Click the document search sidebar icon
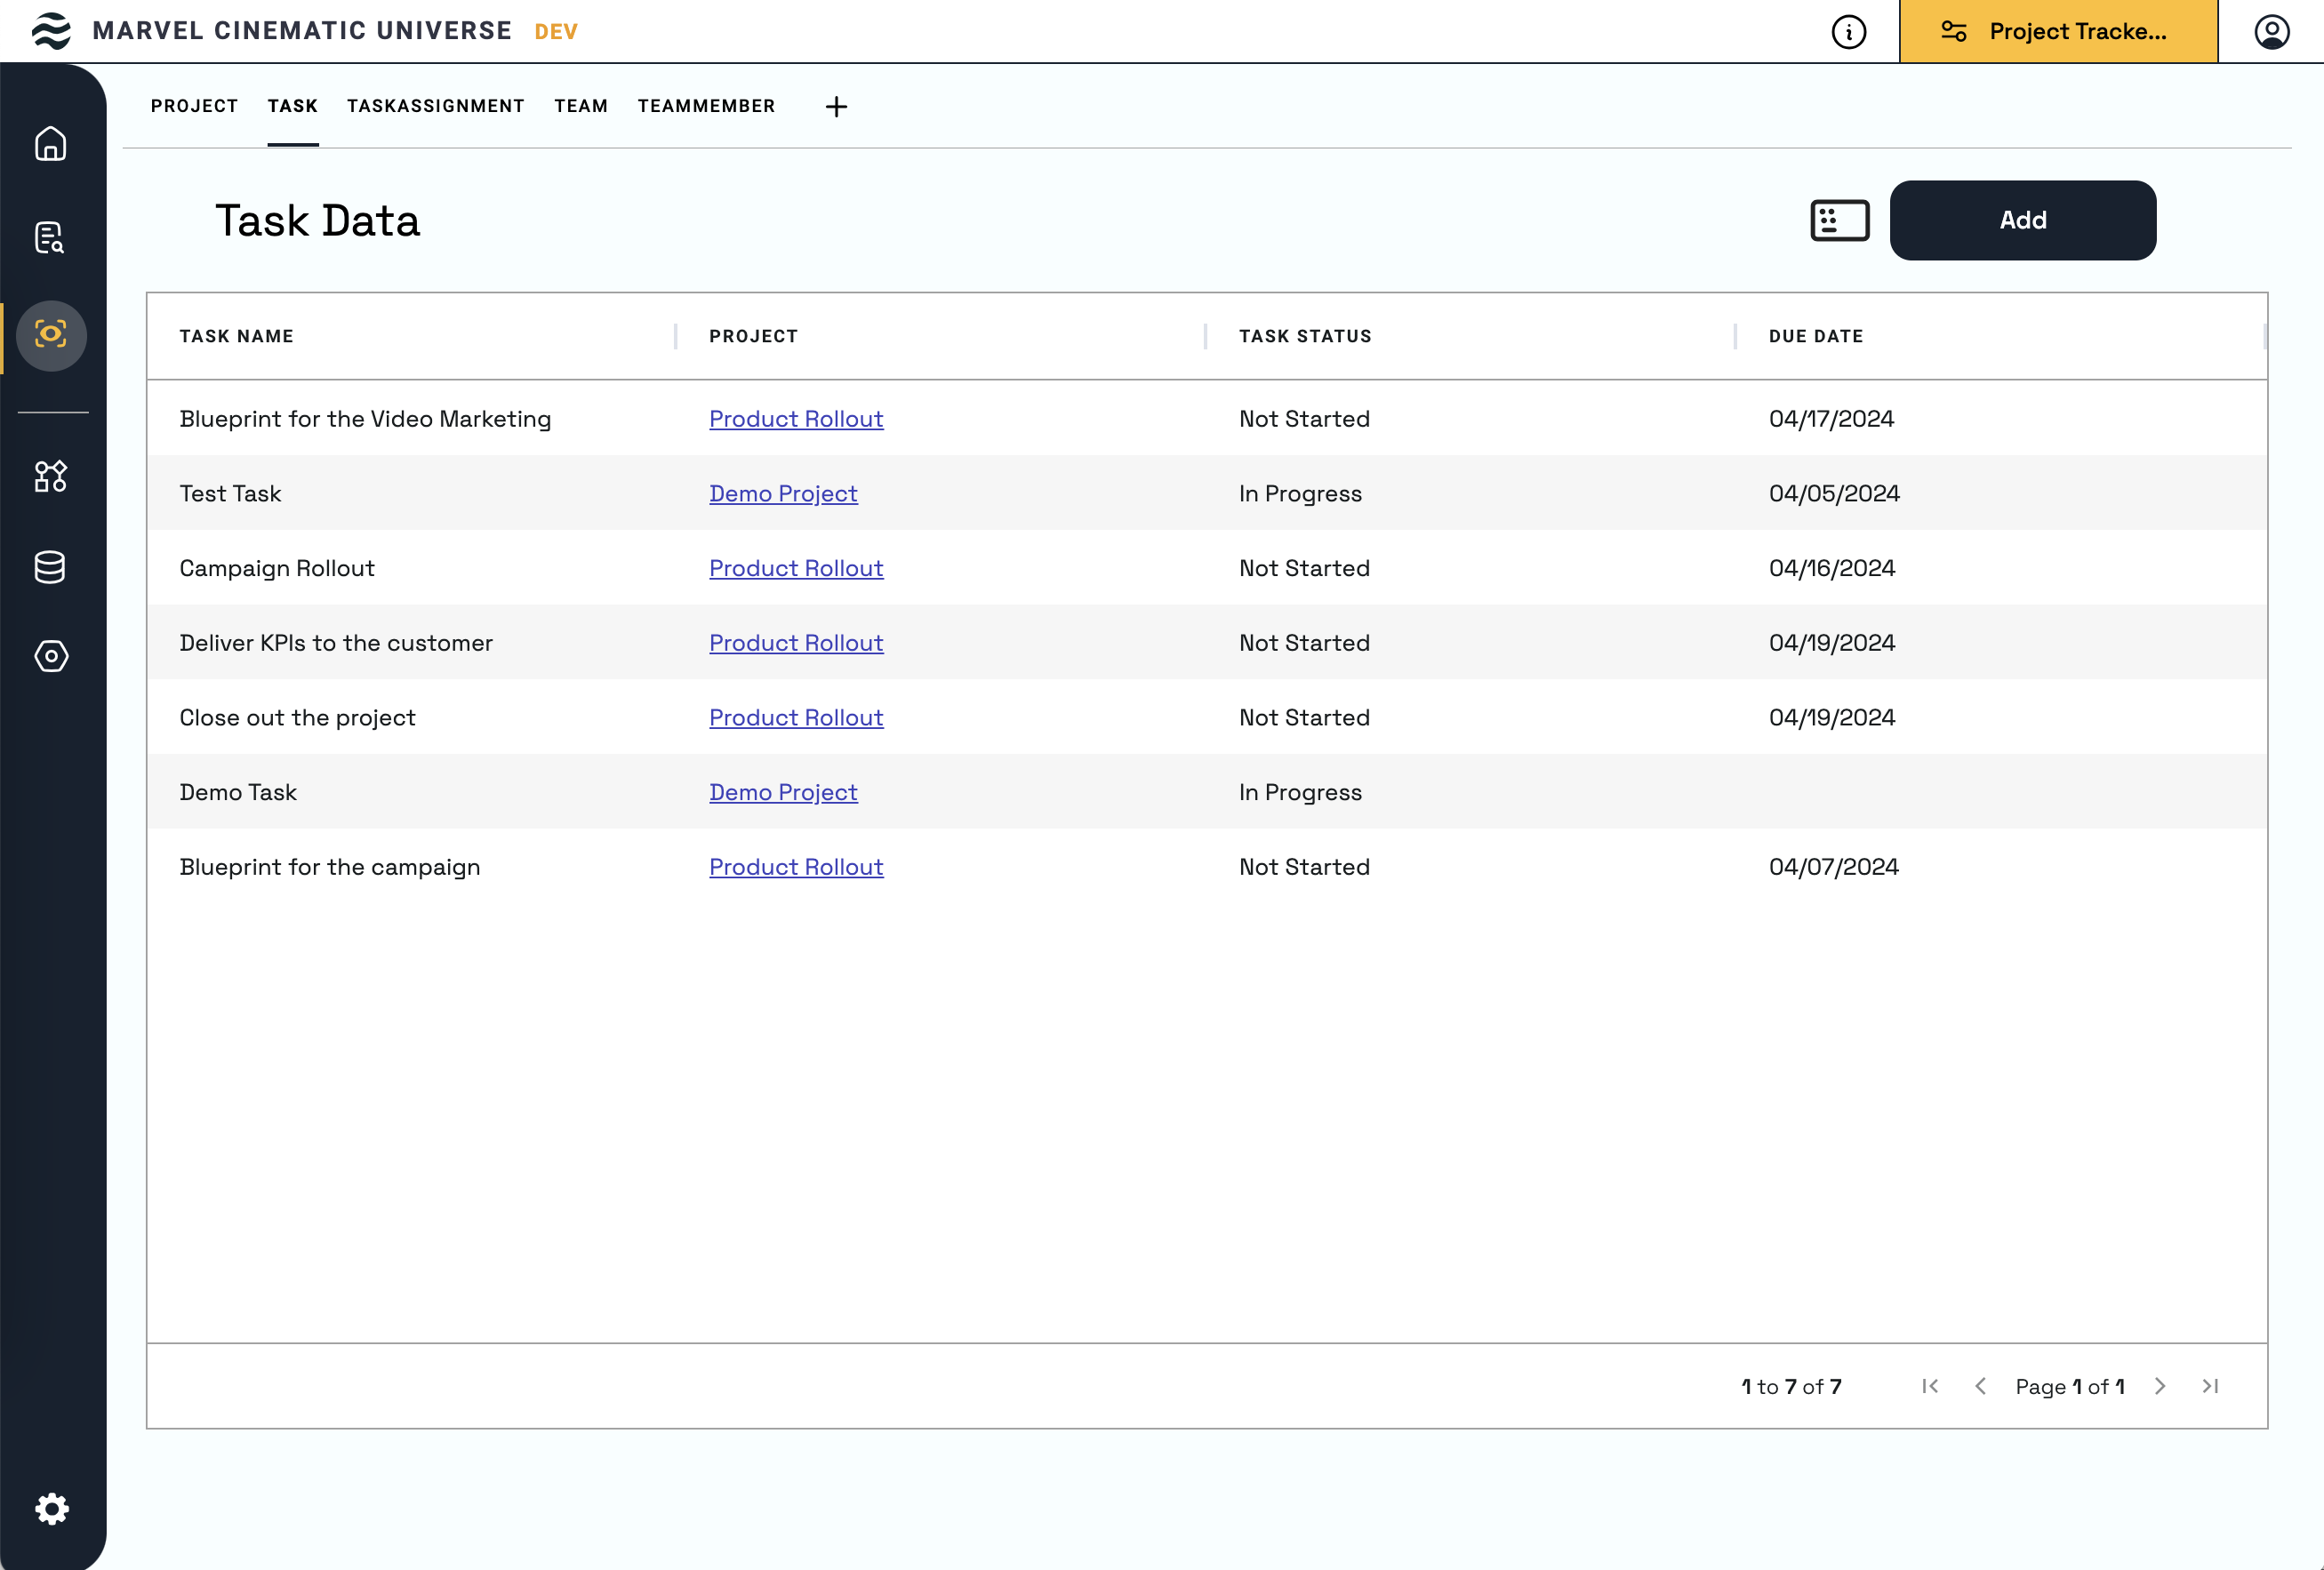2324x1570 pixels. tap(51, 238)
